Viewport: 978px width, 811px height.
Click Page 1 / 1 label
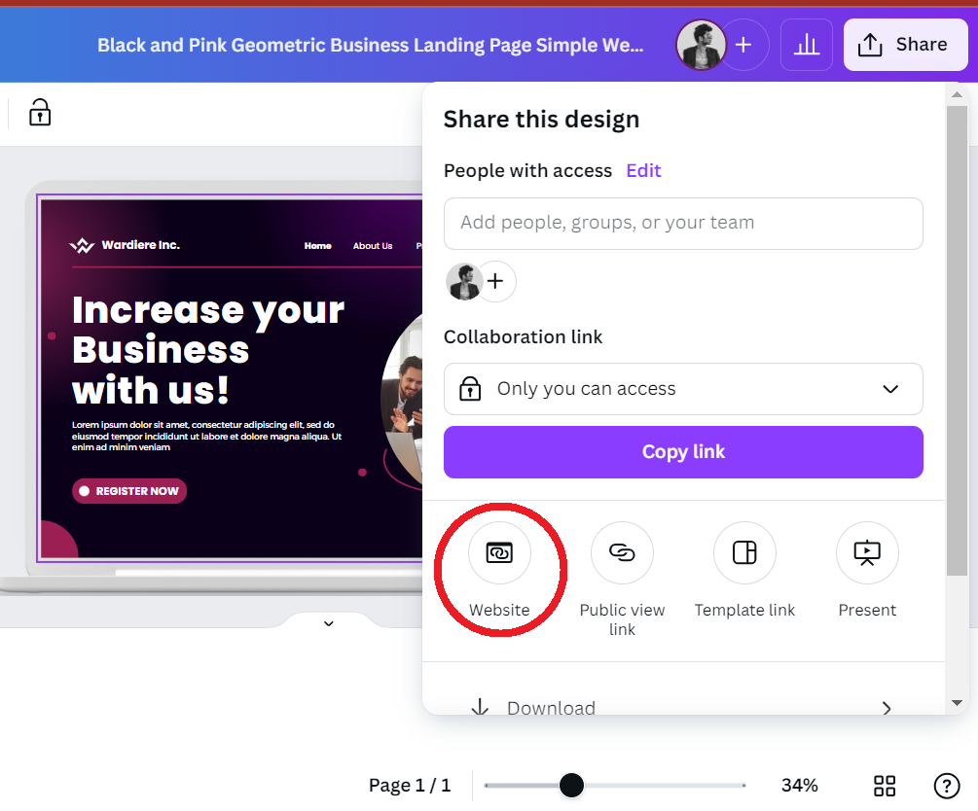(x=410, y=785)
